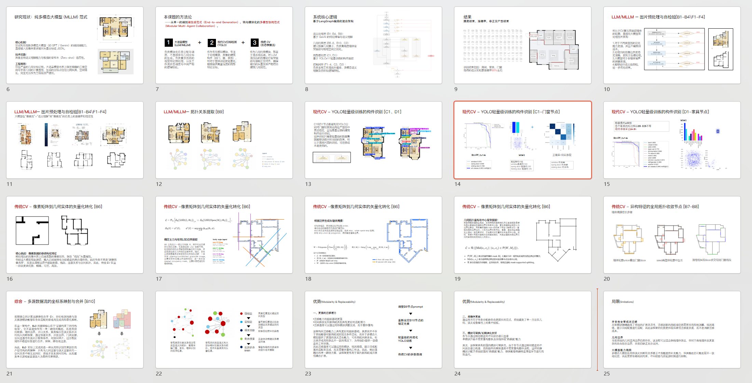Select slide 22 thumbnail with red green graphs

click(224, 330)
